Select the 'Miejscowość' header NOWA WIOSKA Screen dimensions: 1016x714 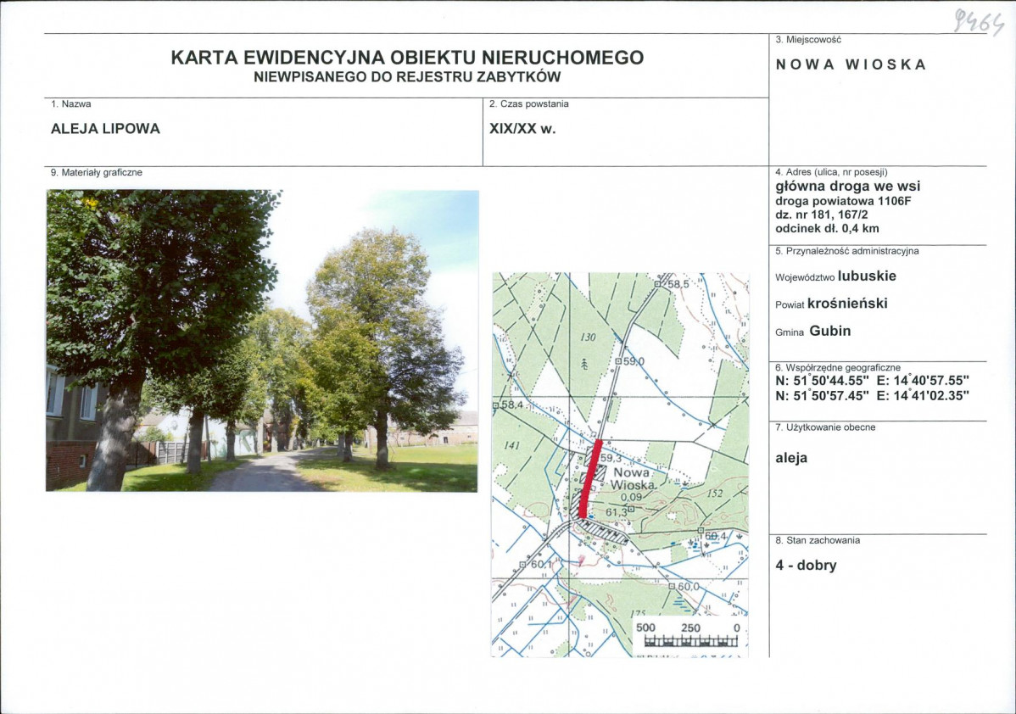(850, 64)
